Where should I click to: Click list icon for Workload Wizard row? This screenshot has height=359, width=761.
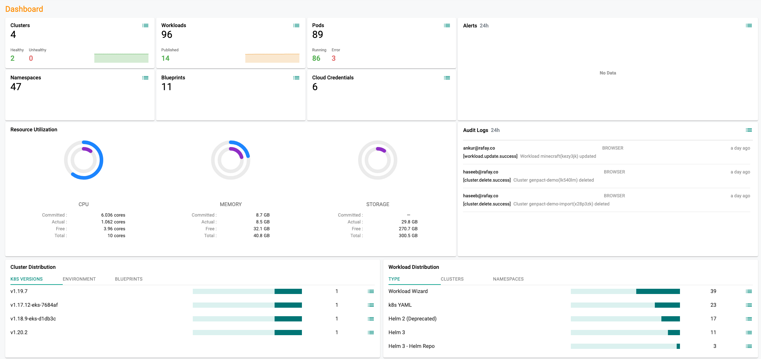pos(749,291)
